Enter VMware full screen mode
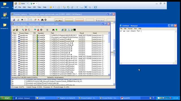 click(x=86, y=7)
